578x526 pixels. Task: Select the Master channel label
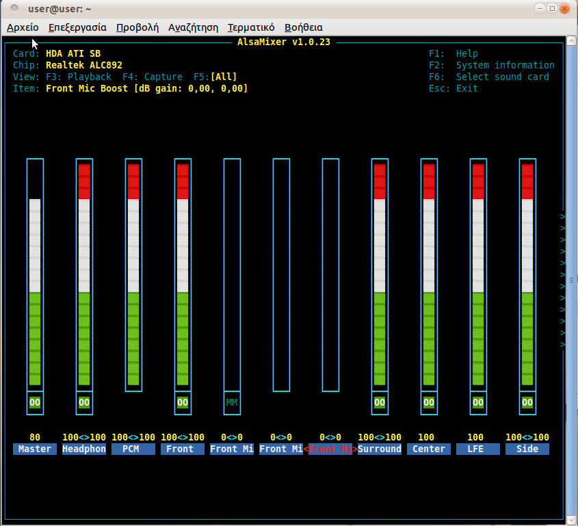pos(35,449)
